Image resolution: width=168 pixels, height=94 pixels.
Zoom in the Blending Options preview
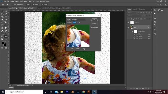pyautogui.click(x=84, y=49)
